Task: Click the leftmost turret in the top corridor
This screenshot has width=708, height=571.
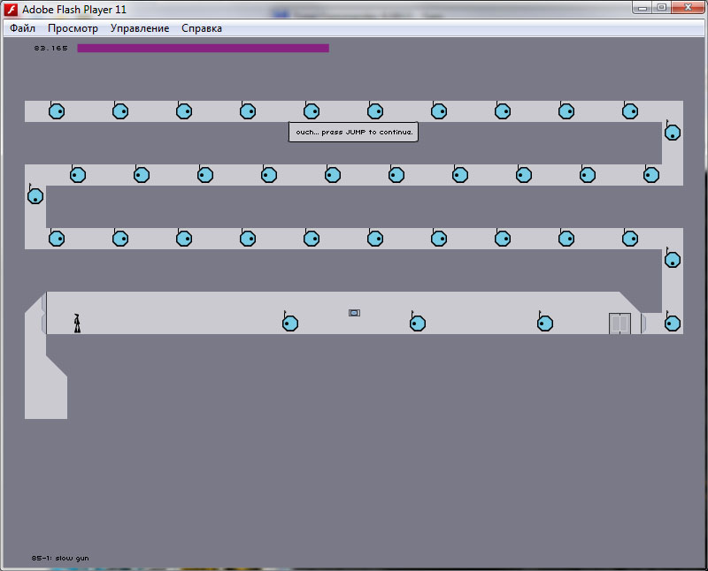Action: pos(57,110)
